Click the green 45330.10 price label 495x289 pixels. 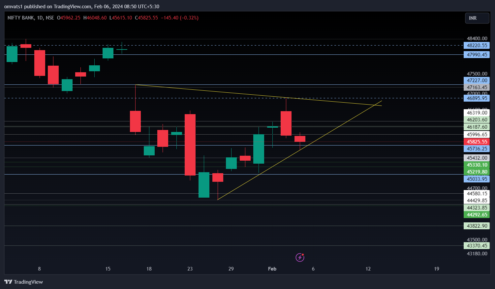coord(477,165)
